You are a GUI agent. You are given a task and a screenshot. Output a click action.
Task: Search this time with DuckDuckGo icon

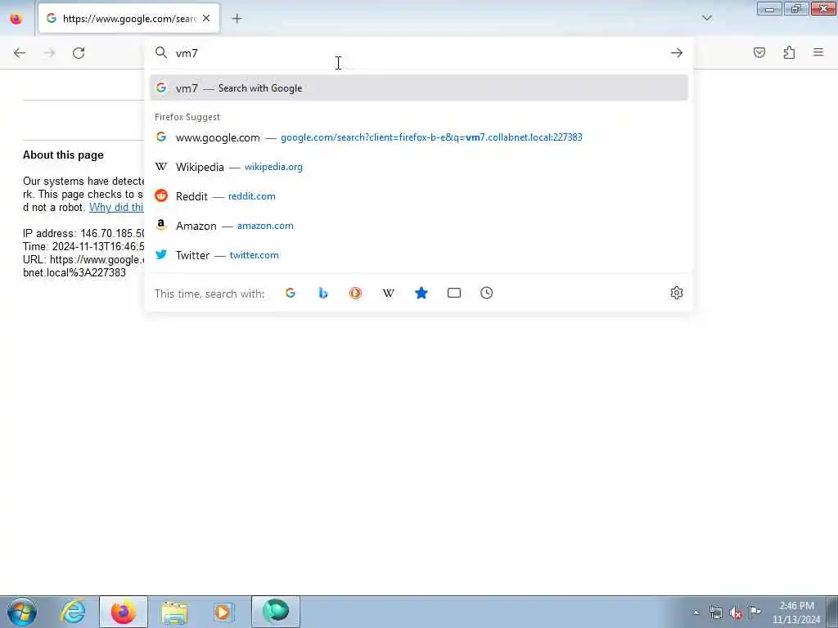pos(355,293)
